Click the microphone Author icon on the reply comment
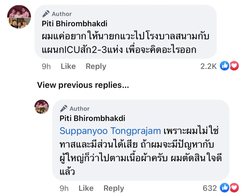 click(x=64, y=108)
